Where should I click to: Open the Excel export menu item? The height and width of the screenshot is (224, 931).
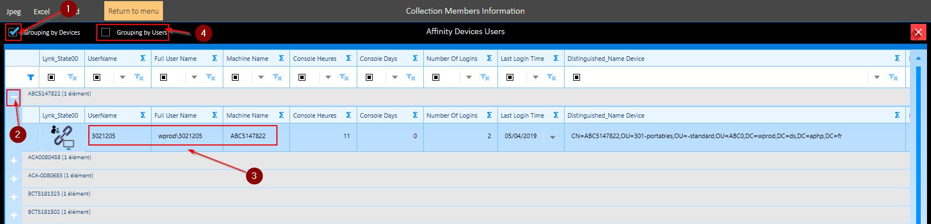tap(42, 11)
